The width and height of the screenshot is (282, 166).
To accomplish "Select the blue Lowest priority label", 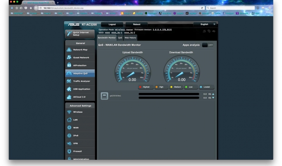I will [207, 87].
